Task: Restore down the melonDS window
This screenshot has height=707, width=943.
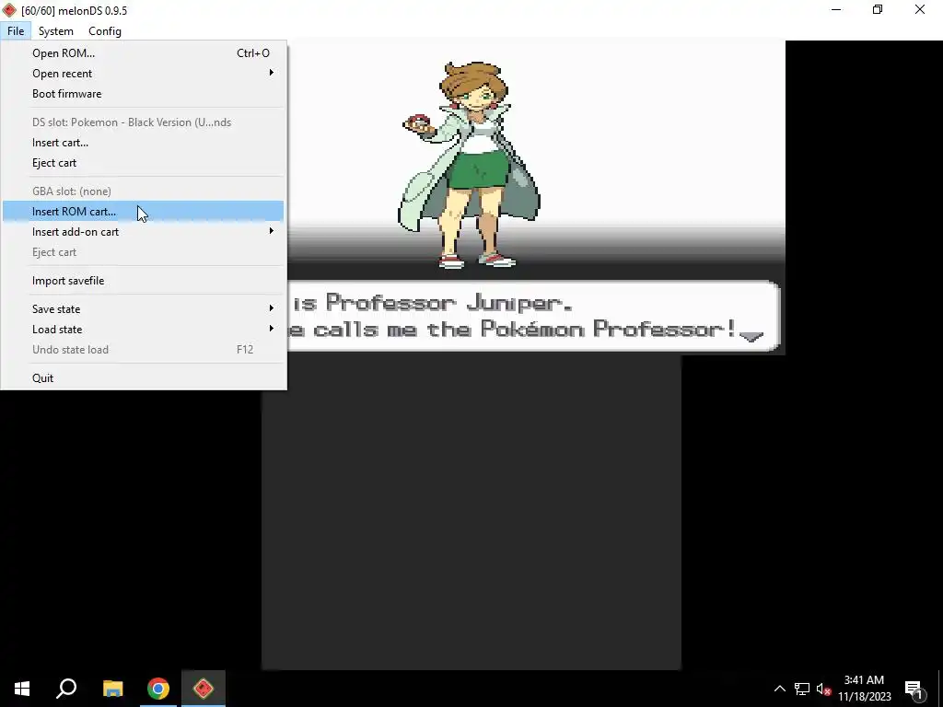Action: [x=878, y=9]
